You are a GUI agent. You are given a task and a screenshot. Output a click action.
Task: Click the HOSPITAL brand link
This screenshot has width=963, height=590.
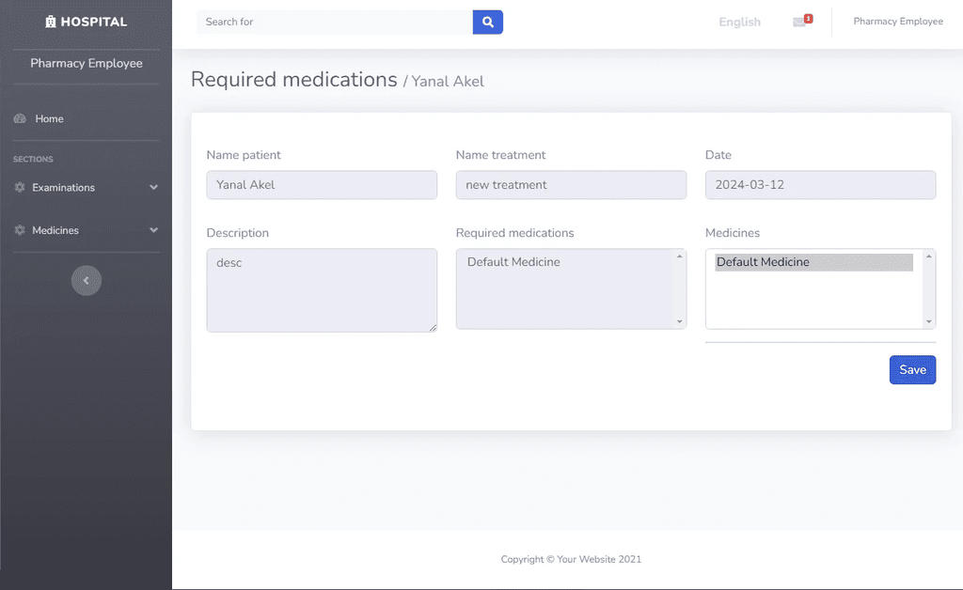[86, 22]
